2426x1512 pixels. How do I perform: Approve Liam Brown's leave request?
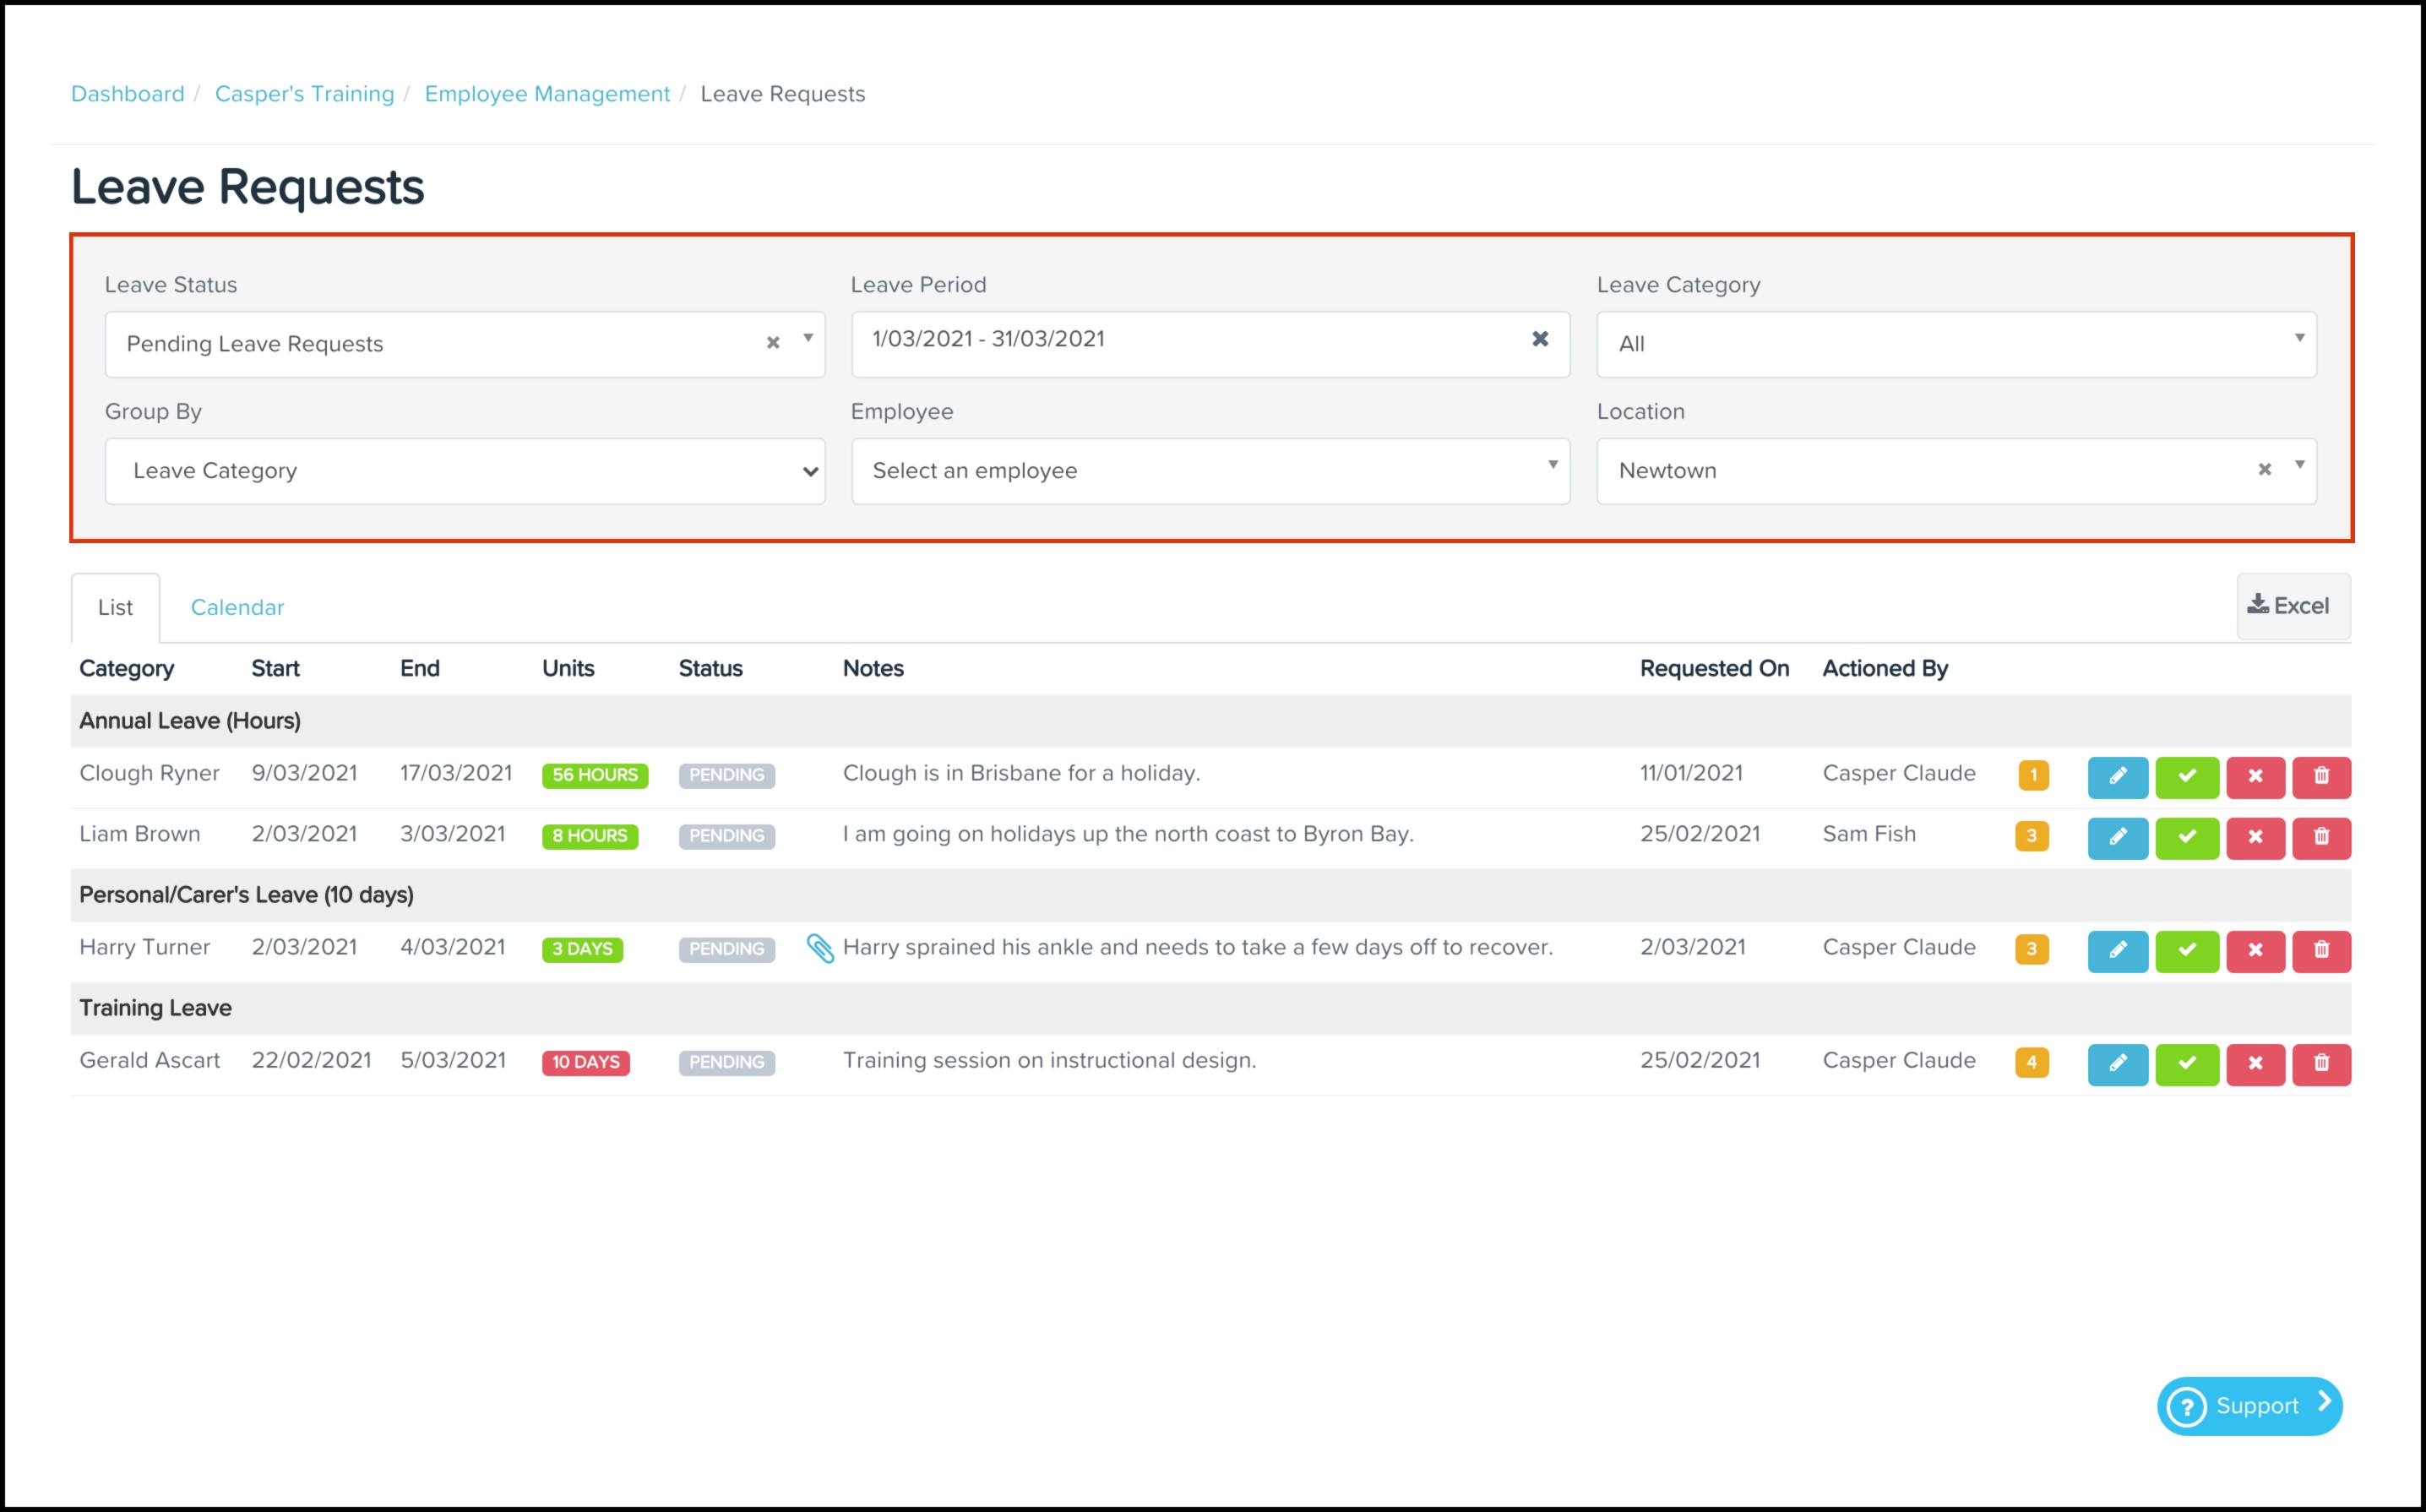click(x=2186, y=837)
